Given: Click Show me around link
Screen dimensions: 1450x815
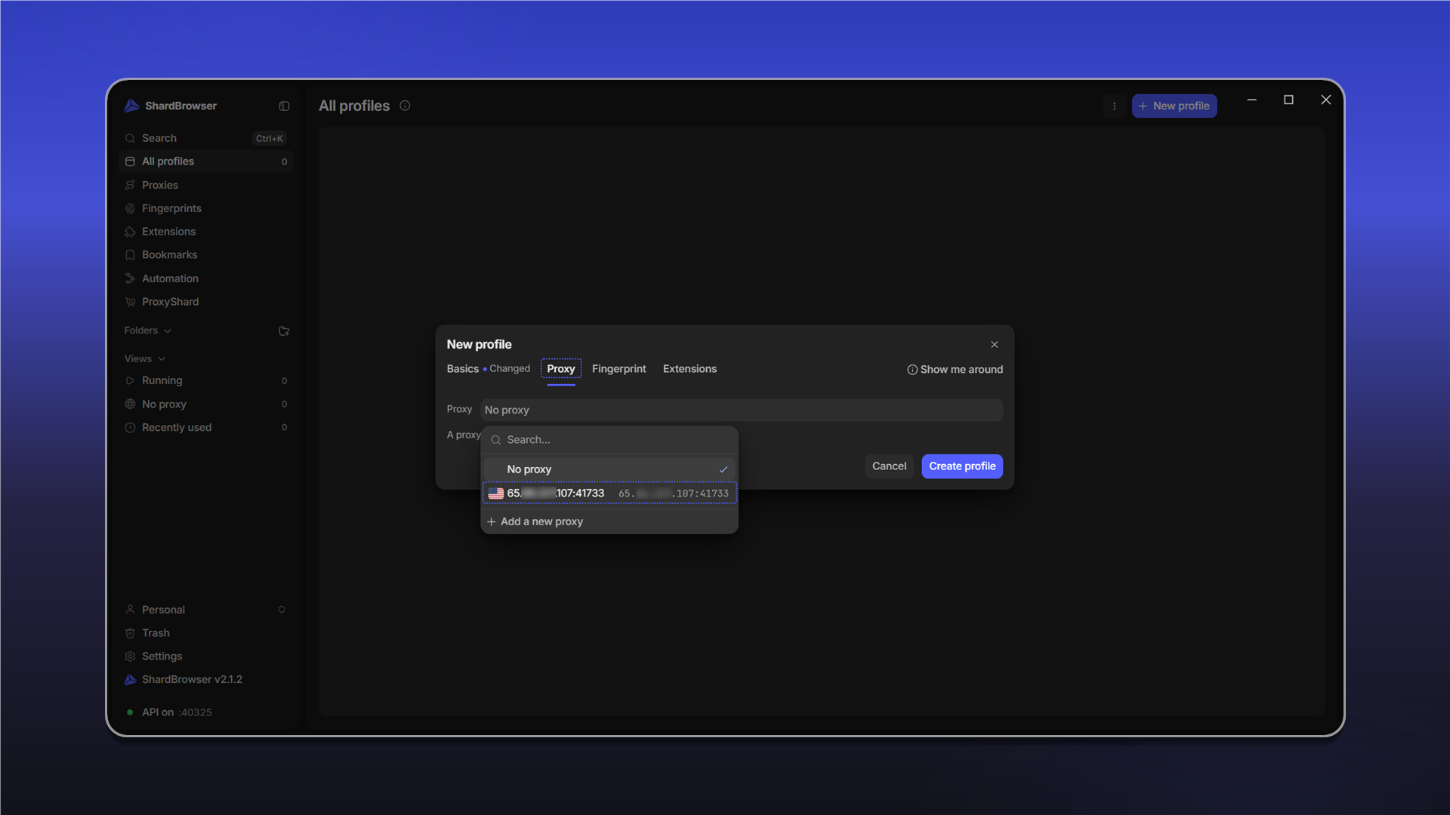Looking at the screenshot, I should [955, 370].
